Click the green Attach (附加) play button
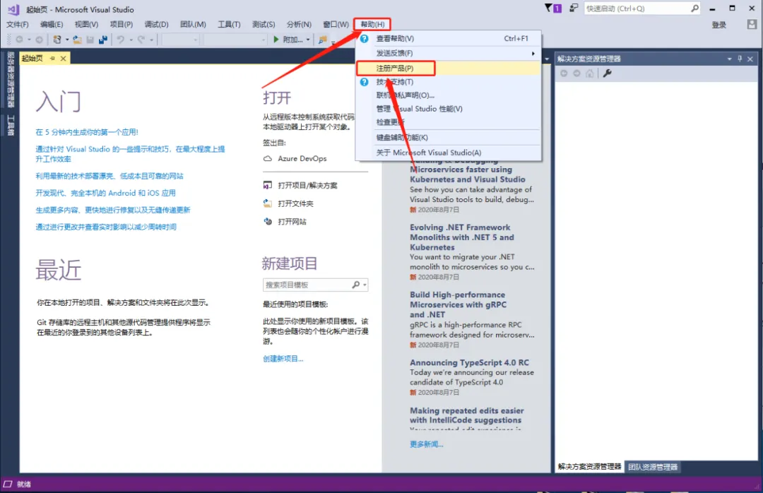763x493 pixels. click(276, 40)
